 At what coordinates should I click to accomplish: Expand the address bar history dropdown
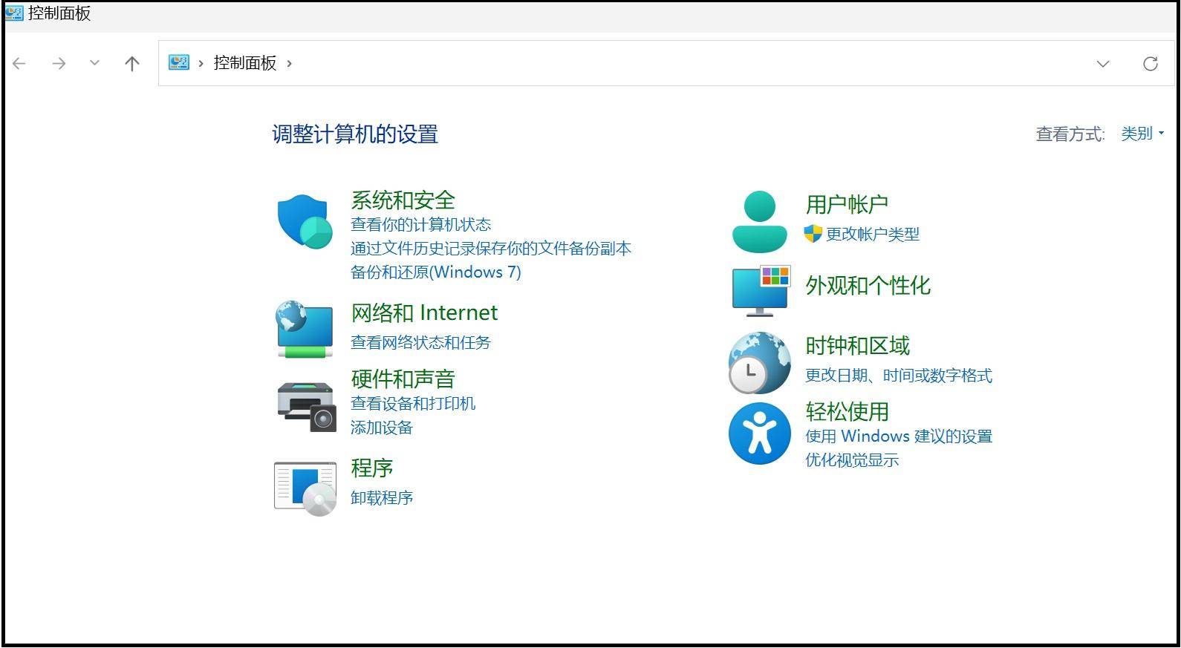[x=1103, y=64]
